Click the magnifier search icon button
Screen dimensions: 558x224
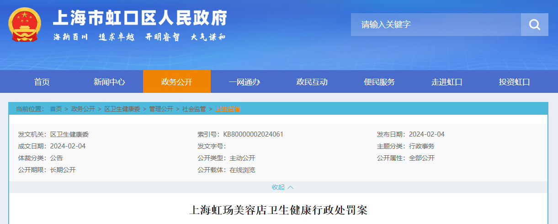tap(534, 25)
